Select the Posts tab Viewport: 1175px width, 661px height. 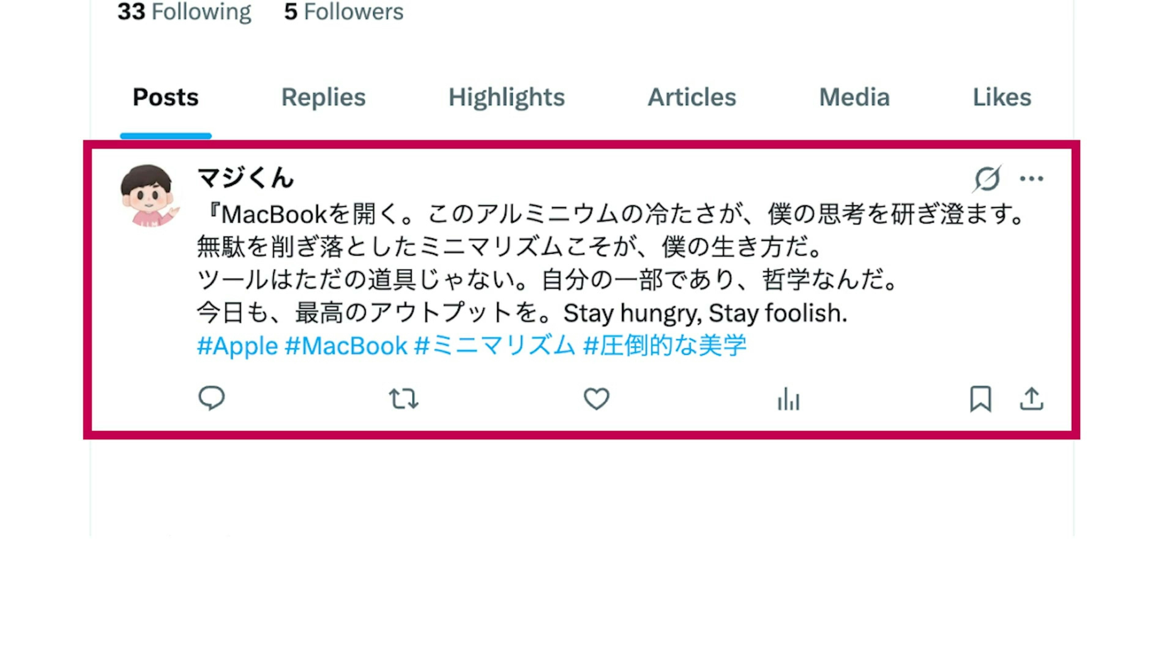click(166, 97)
